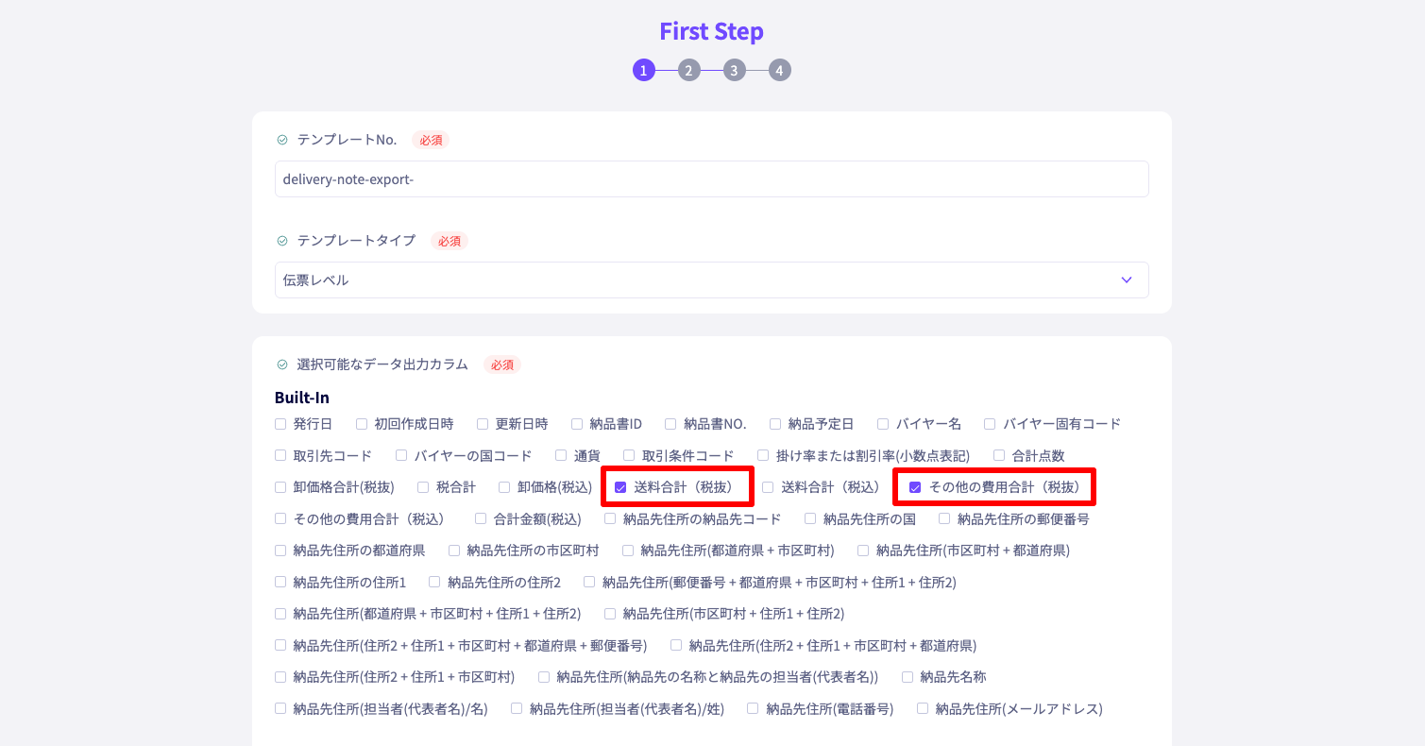The image size is (1425, 746).
Task: Check the 送料合計（税込） checkbox
Action: pos(768,487)
